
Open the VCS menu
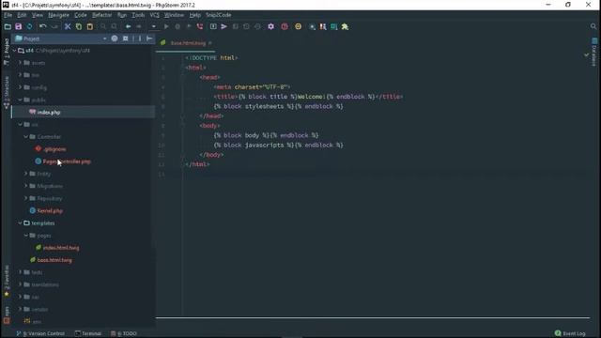(x=154, y=15)
